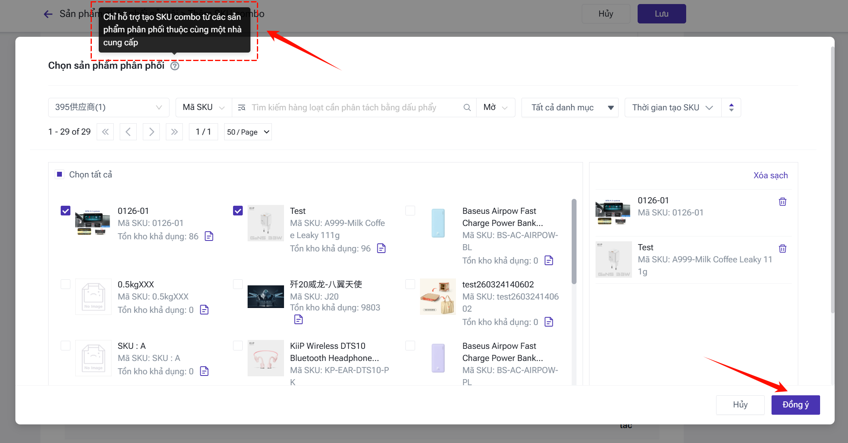
Task: Open stock detail icon for J20 product
Action: click(299, 320)
